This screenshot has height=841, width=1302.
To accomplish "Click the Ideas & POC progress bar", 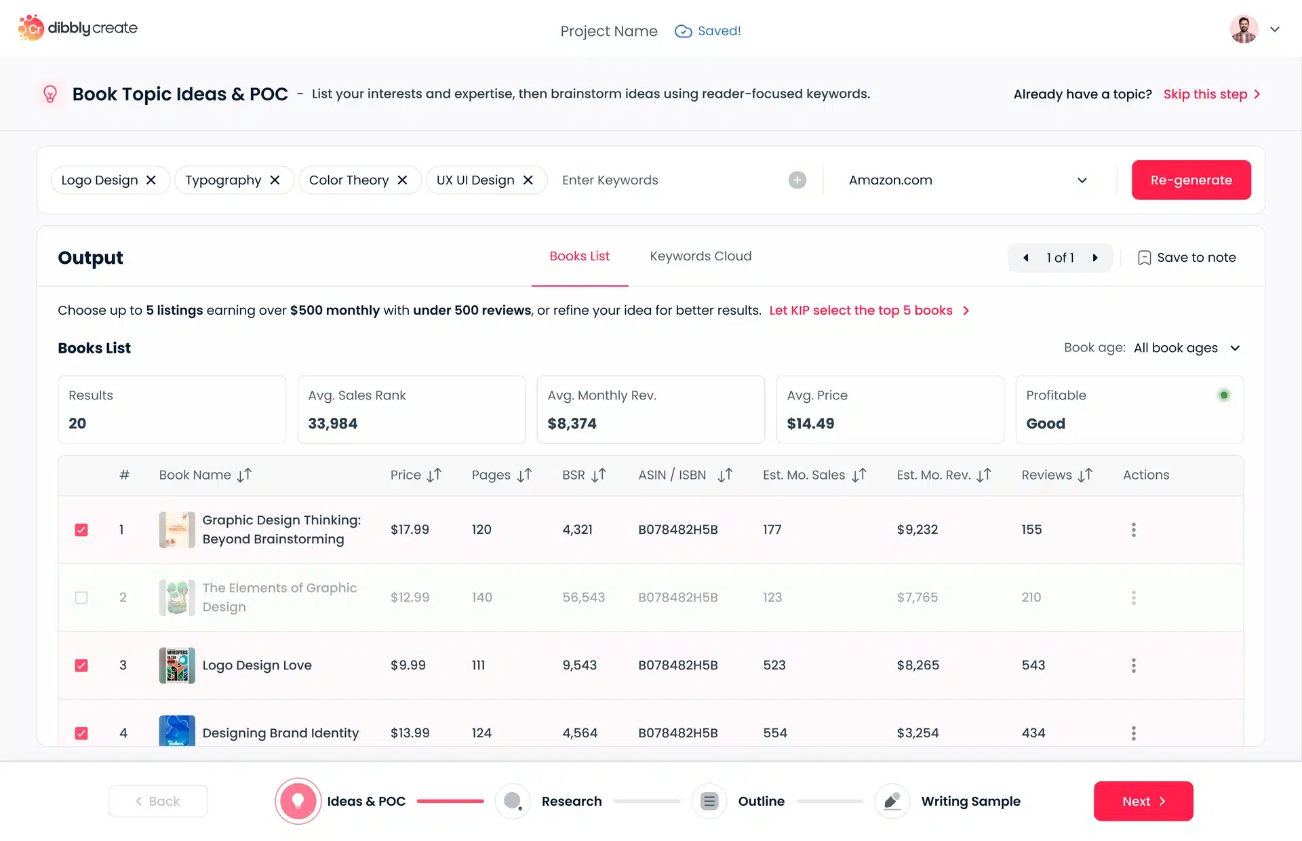I will (x=450, y=801).
